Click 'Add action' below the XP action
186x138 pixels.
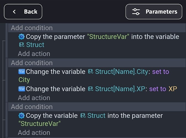tap(34, 98)
